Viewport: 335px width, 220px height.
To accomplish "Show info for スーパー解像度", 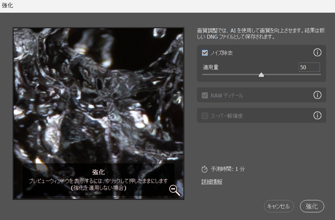I will [x=317, y=116].
